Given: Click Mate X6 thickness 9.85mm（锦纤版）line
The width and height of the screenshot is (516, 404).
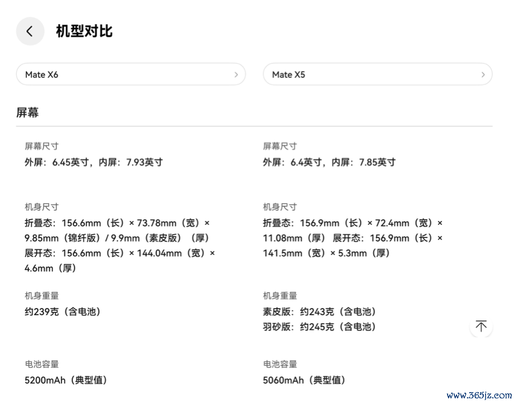Looking at the screenshot, I should pos(117,238).
